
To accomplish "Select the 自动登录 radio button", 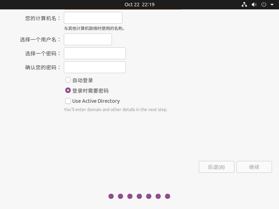I will point(68,80).
